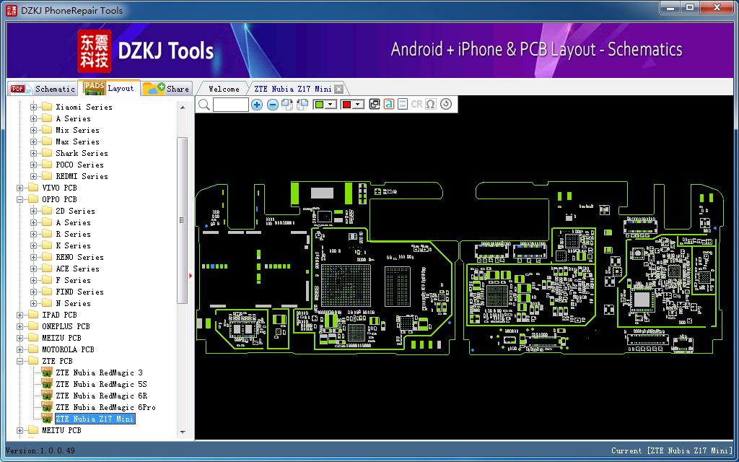Click the overlapping windows icon in toolbar
The image size is (739, 462).
click(375, 105)
